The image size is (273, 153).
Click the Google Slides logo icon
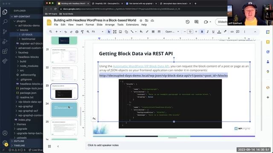pos(49,23)
